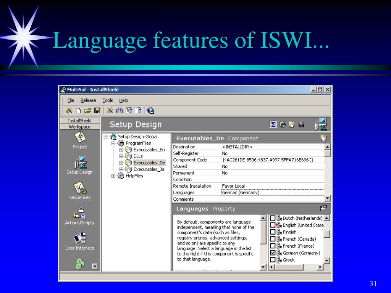Click the description text scroll-up arrow
The image size is (391, 293).
pyautogui.click(x=263, y=218)
